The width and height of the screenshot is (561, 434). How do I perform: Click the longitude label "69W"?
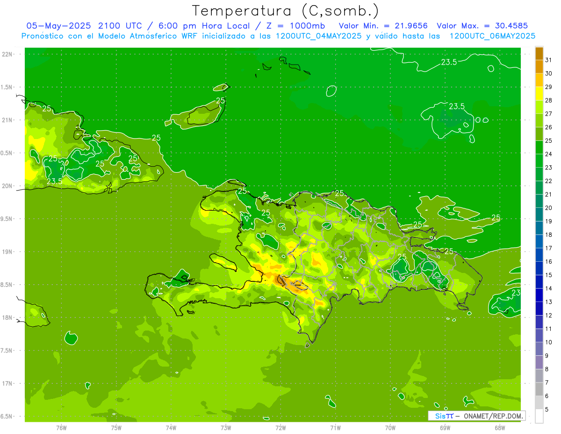[x=445, y=427]
